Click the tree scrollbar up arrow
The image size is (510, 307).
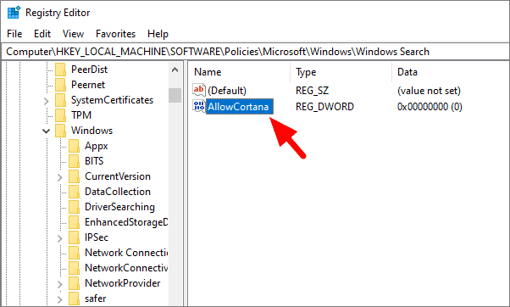[175, 70]
